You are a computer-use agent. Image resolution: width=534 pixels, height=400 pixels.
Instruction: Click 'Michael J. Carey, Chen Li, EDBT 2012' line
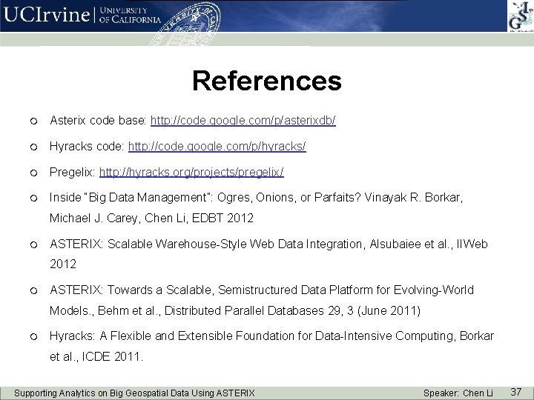point(151,218)
